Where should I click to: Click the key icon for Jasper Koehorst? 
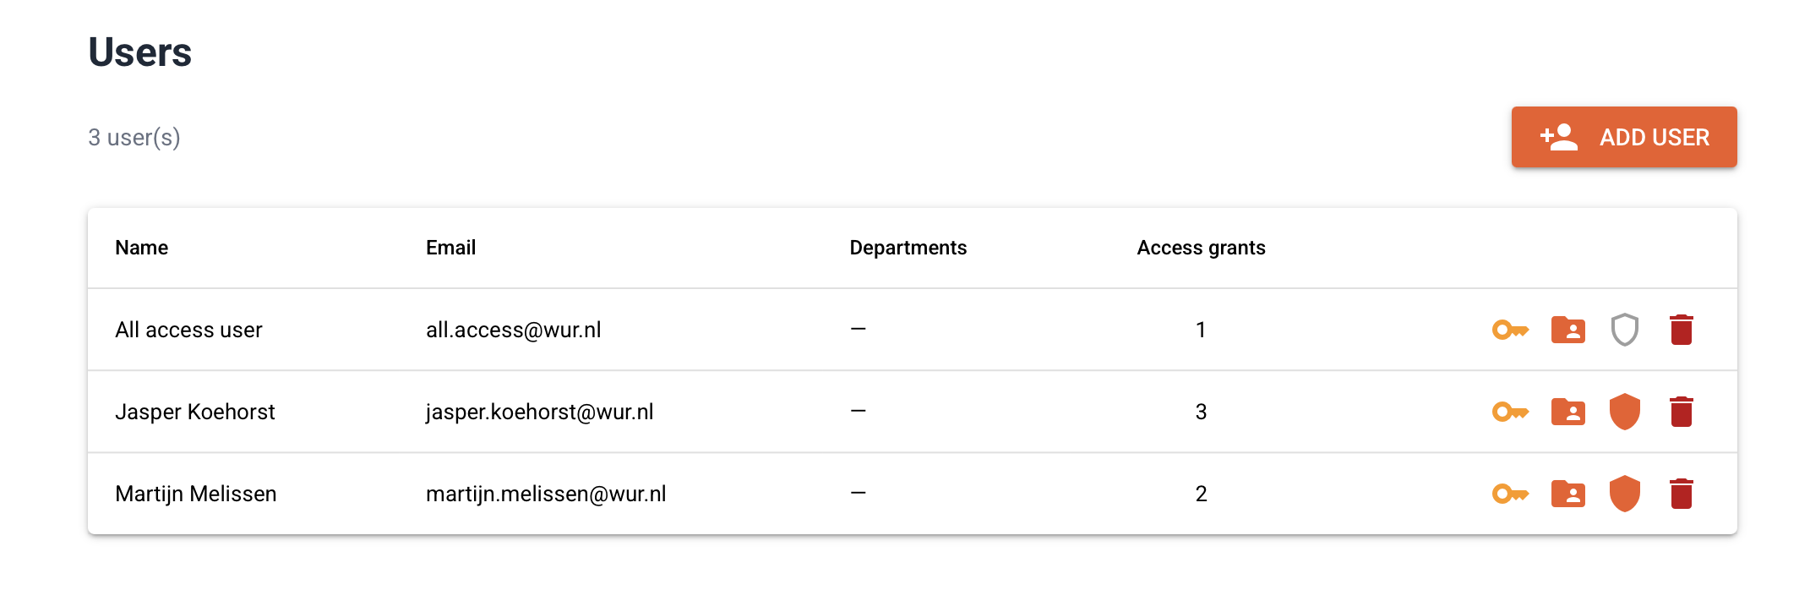point(1510,412)
